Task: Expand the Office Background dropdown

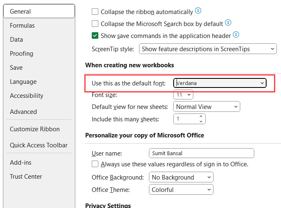Action: pyautogui.click(x=181, y=177)
